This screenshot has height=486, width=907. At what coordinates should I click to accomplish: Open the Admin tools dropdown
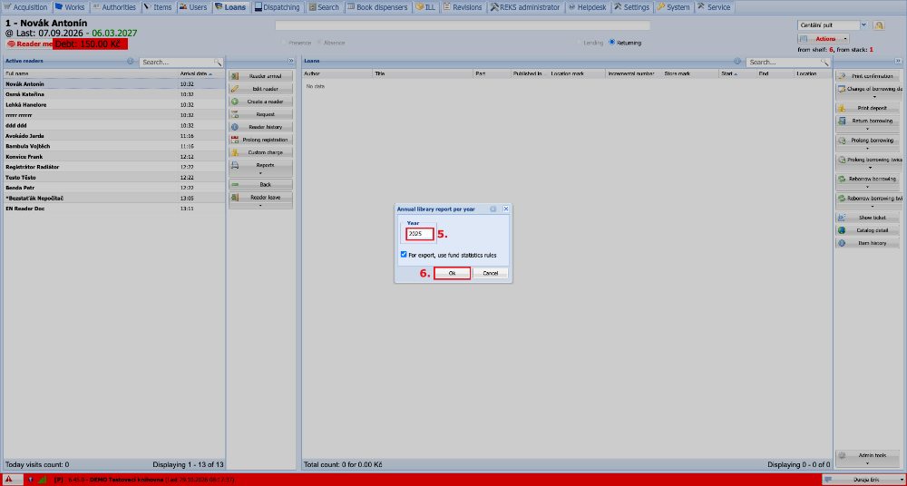[868, 459]
